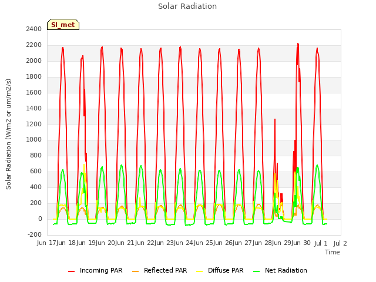
Task: Click the Jul 1 x-axis tick label
Action: pos(321,243)
